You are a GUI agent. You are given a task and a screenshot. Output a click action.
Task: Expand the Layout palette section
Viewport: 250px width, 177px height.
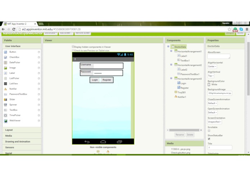click(22, 130)
